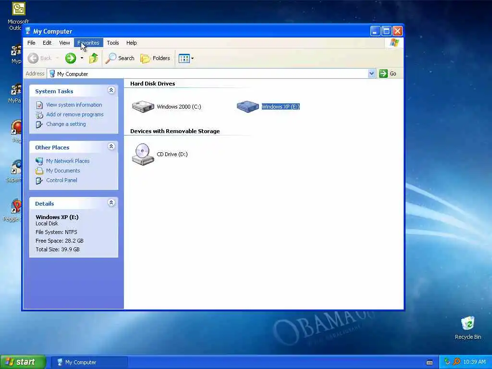Click Devices with Removable Storage header
The image size is (492, 369).
[x=175, y=131]
